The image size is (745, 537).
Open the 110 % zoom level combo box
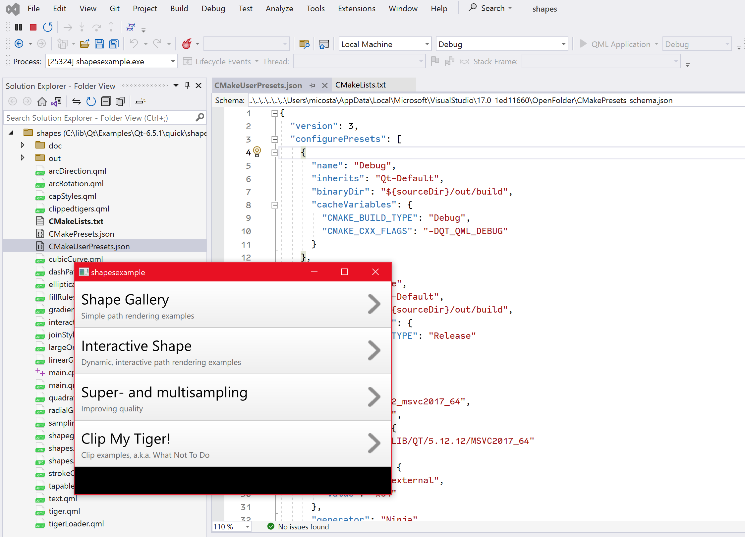pos(247,527)
